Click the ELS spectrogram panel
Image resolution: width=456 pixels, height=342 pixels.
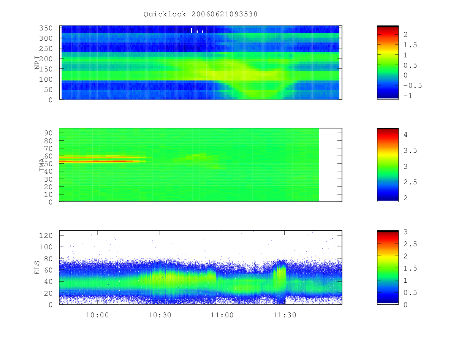point(201,268)
